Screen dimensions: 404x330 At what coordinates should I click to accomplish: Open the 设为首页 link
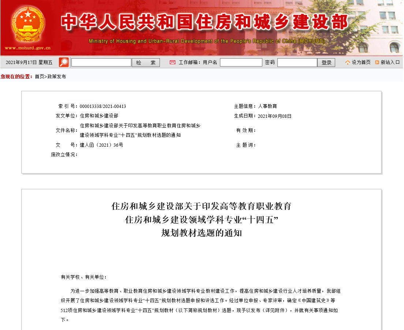coord(361,63)
